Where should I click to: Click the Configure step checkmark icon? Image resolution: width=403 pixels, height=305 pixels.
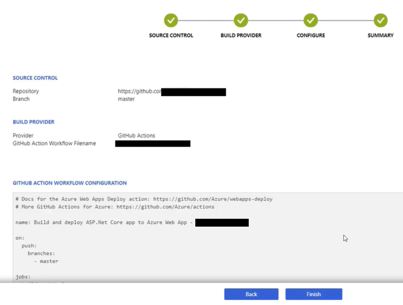tap(311, 20)
